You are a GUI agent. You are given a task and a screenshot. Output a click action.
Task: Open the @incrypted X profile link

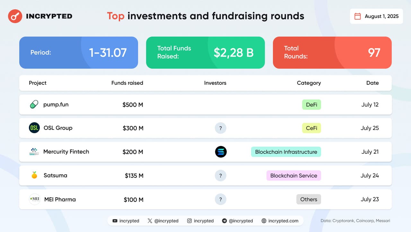163,221
